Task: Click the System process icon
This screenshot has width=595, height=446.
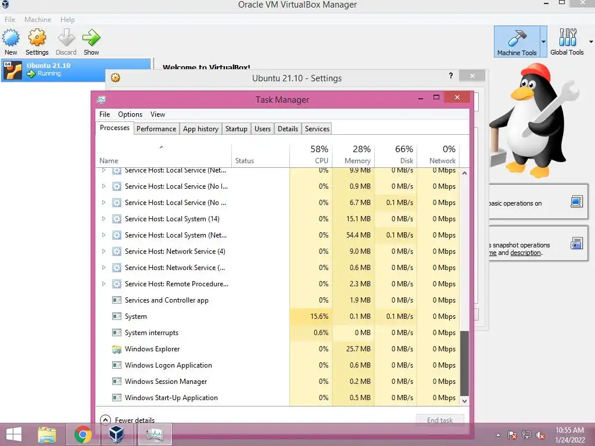Action: [116, 316]
